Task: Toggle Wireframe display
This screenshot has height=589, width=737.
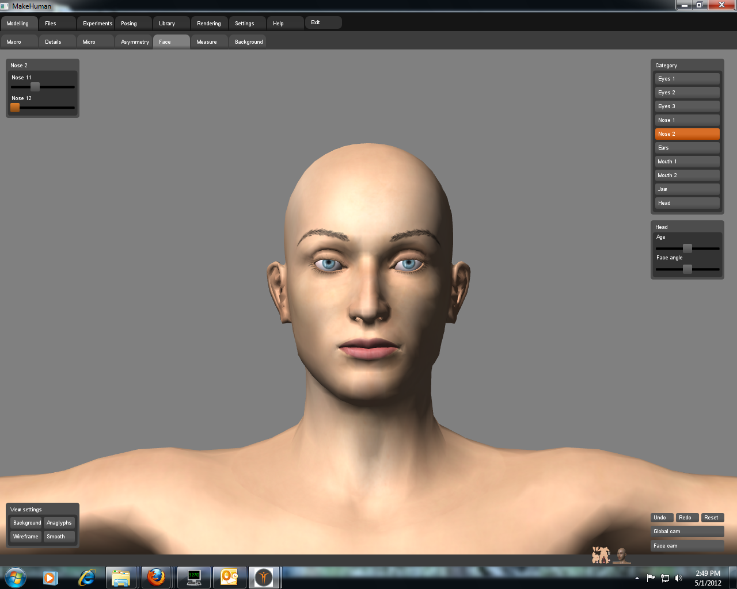Action: pyautogui.click(x=26, y=537)
